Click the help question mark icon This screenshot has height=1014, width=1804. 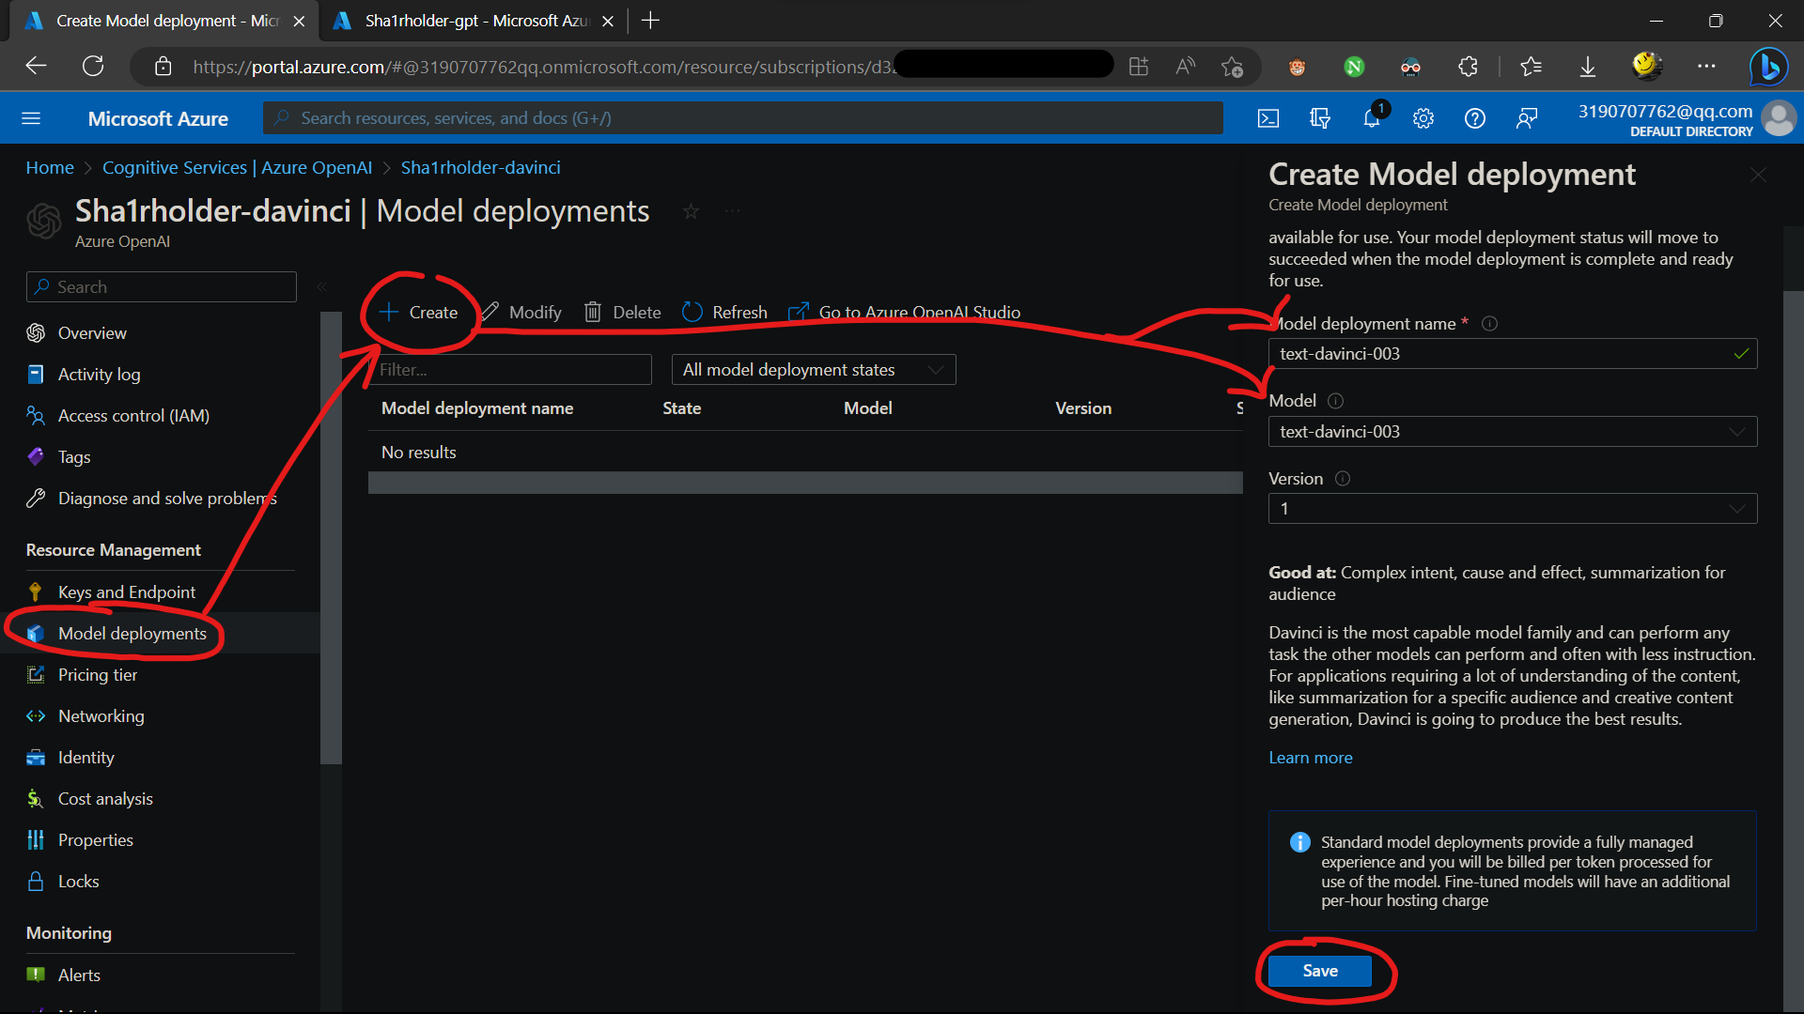pos(1474,118)
